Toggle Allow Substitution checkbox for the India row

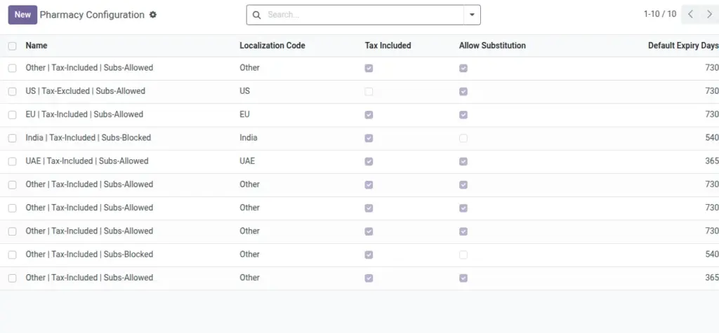point(463,138)
